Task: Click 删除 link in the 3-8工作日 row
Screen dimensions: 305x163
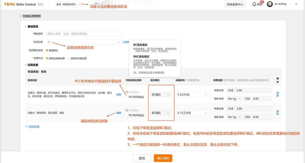Action: (x=278, y=94)
